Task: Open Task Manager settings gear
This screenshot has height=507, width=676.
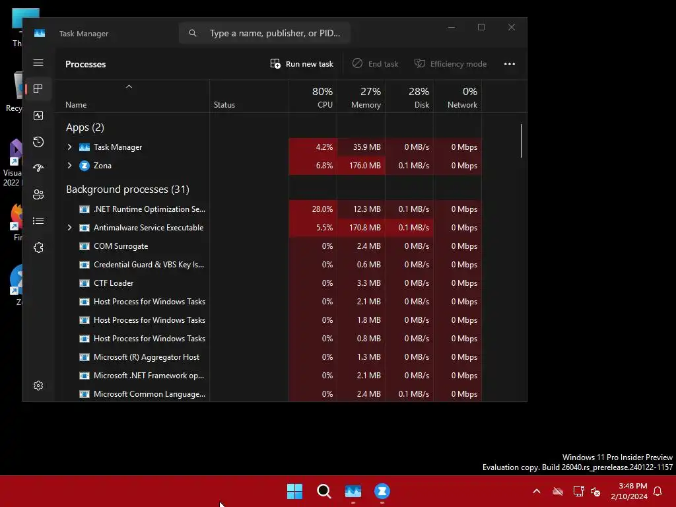Action: tap(38, 386)
